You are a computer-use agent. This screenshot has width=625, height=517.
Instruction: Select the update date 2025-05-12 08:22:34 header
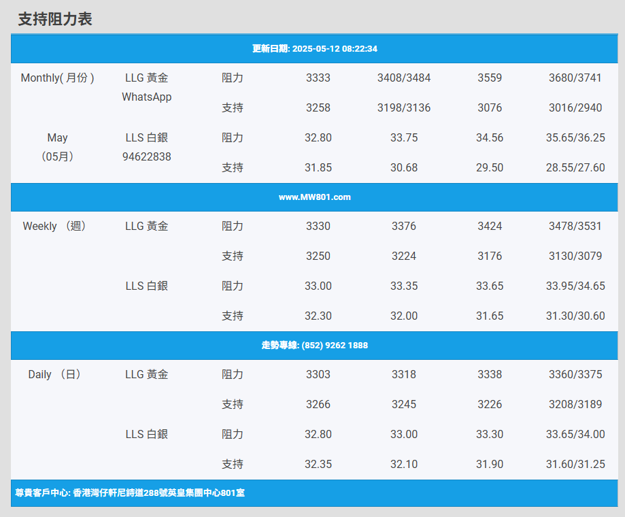[314, 48]
